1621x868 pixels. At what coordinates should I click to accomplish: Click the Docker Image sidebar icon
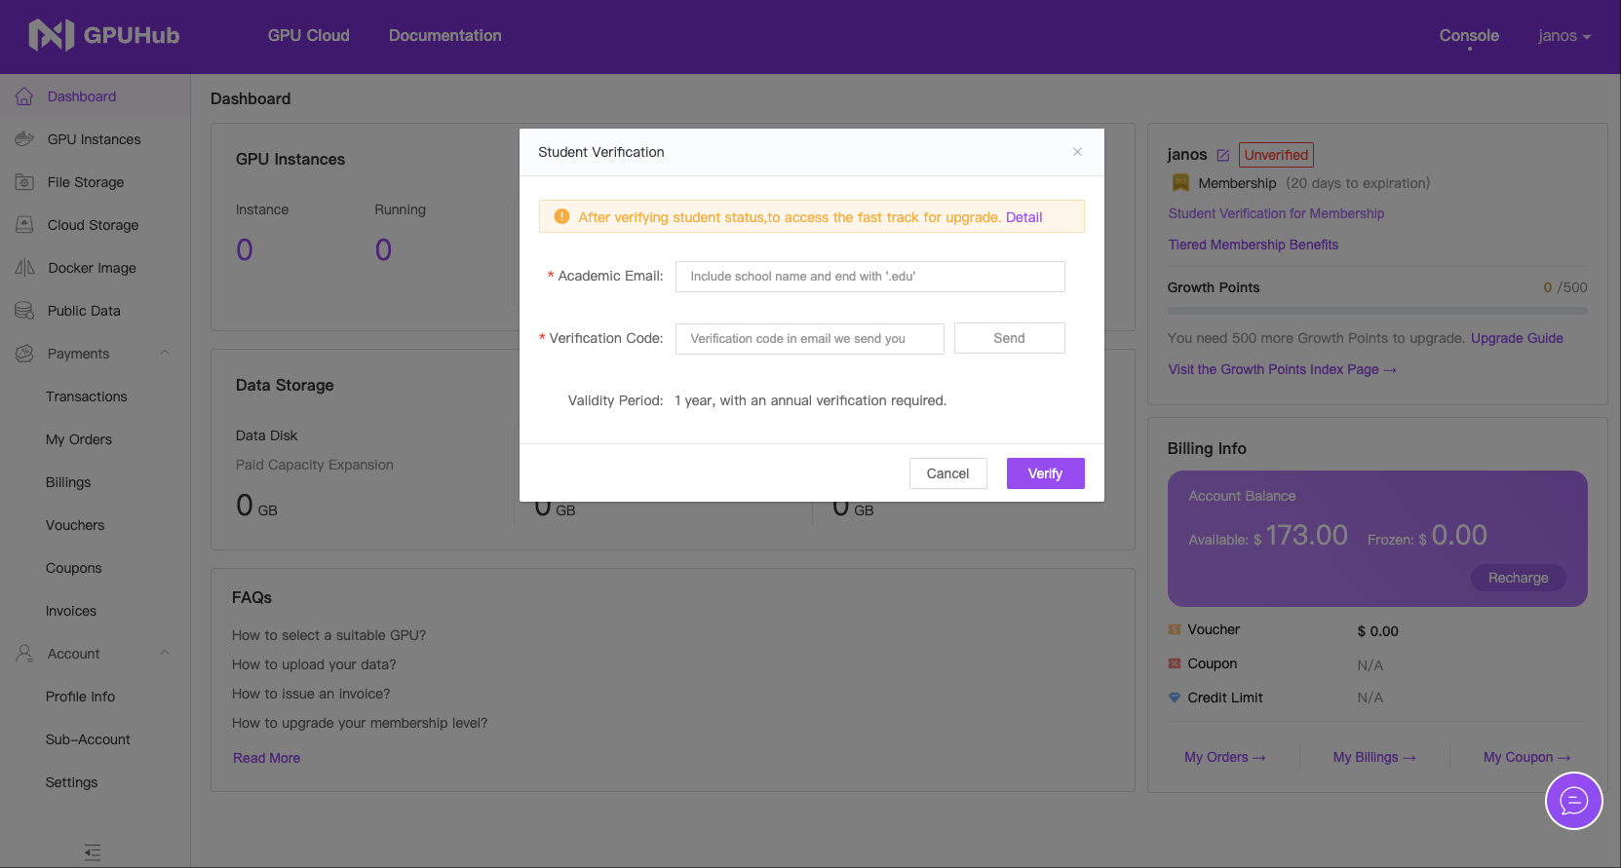(x=24, y=268)
